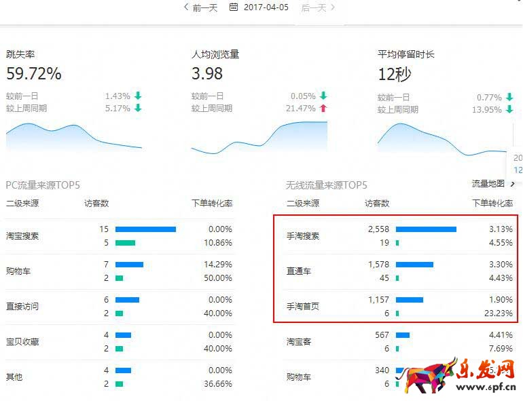Screen dimensions: 523x401
Task: Click the right chevron after 后一天
Action: [333, 7]
